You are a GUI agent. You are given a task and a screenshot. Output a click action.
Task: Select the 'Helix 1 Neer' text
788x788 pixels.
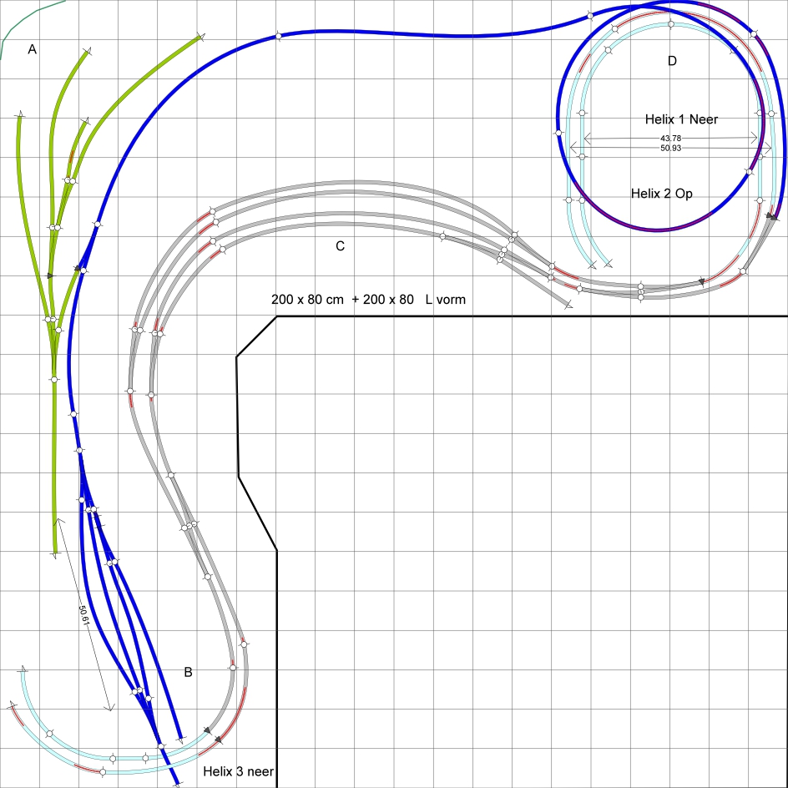pos(681,119)
